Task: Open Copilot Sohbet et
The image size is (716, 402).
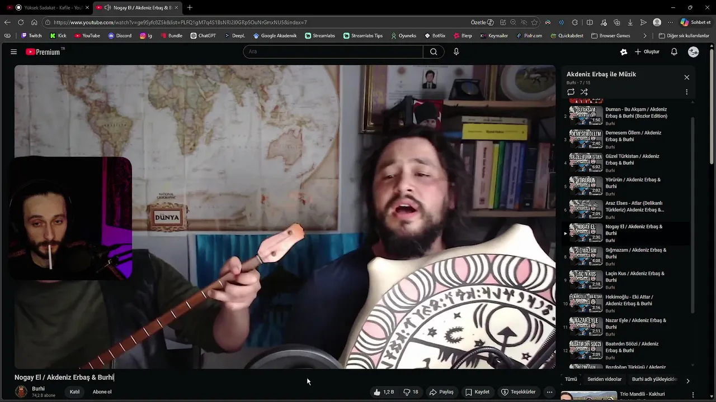Action: coord(695,22)
